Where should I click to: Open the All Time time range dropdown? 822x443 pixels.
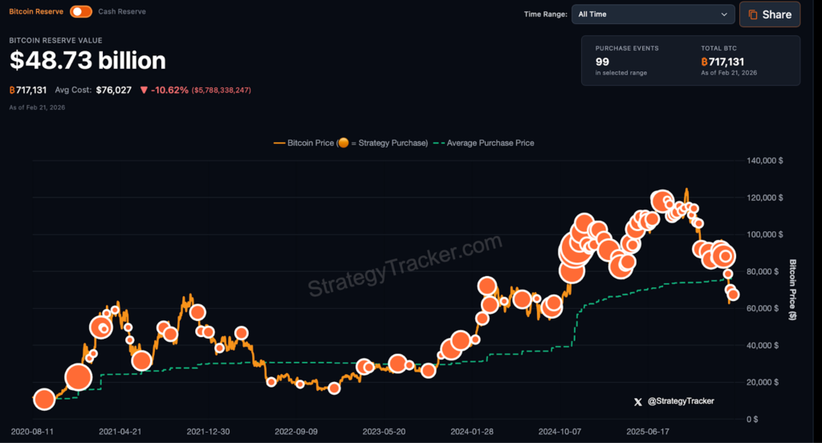coord(653,14)
